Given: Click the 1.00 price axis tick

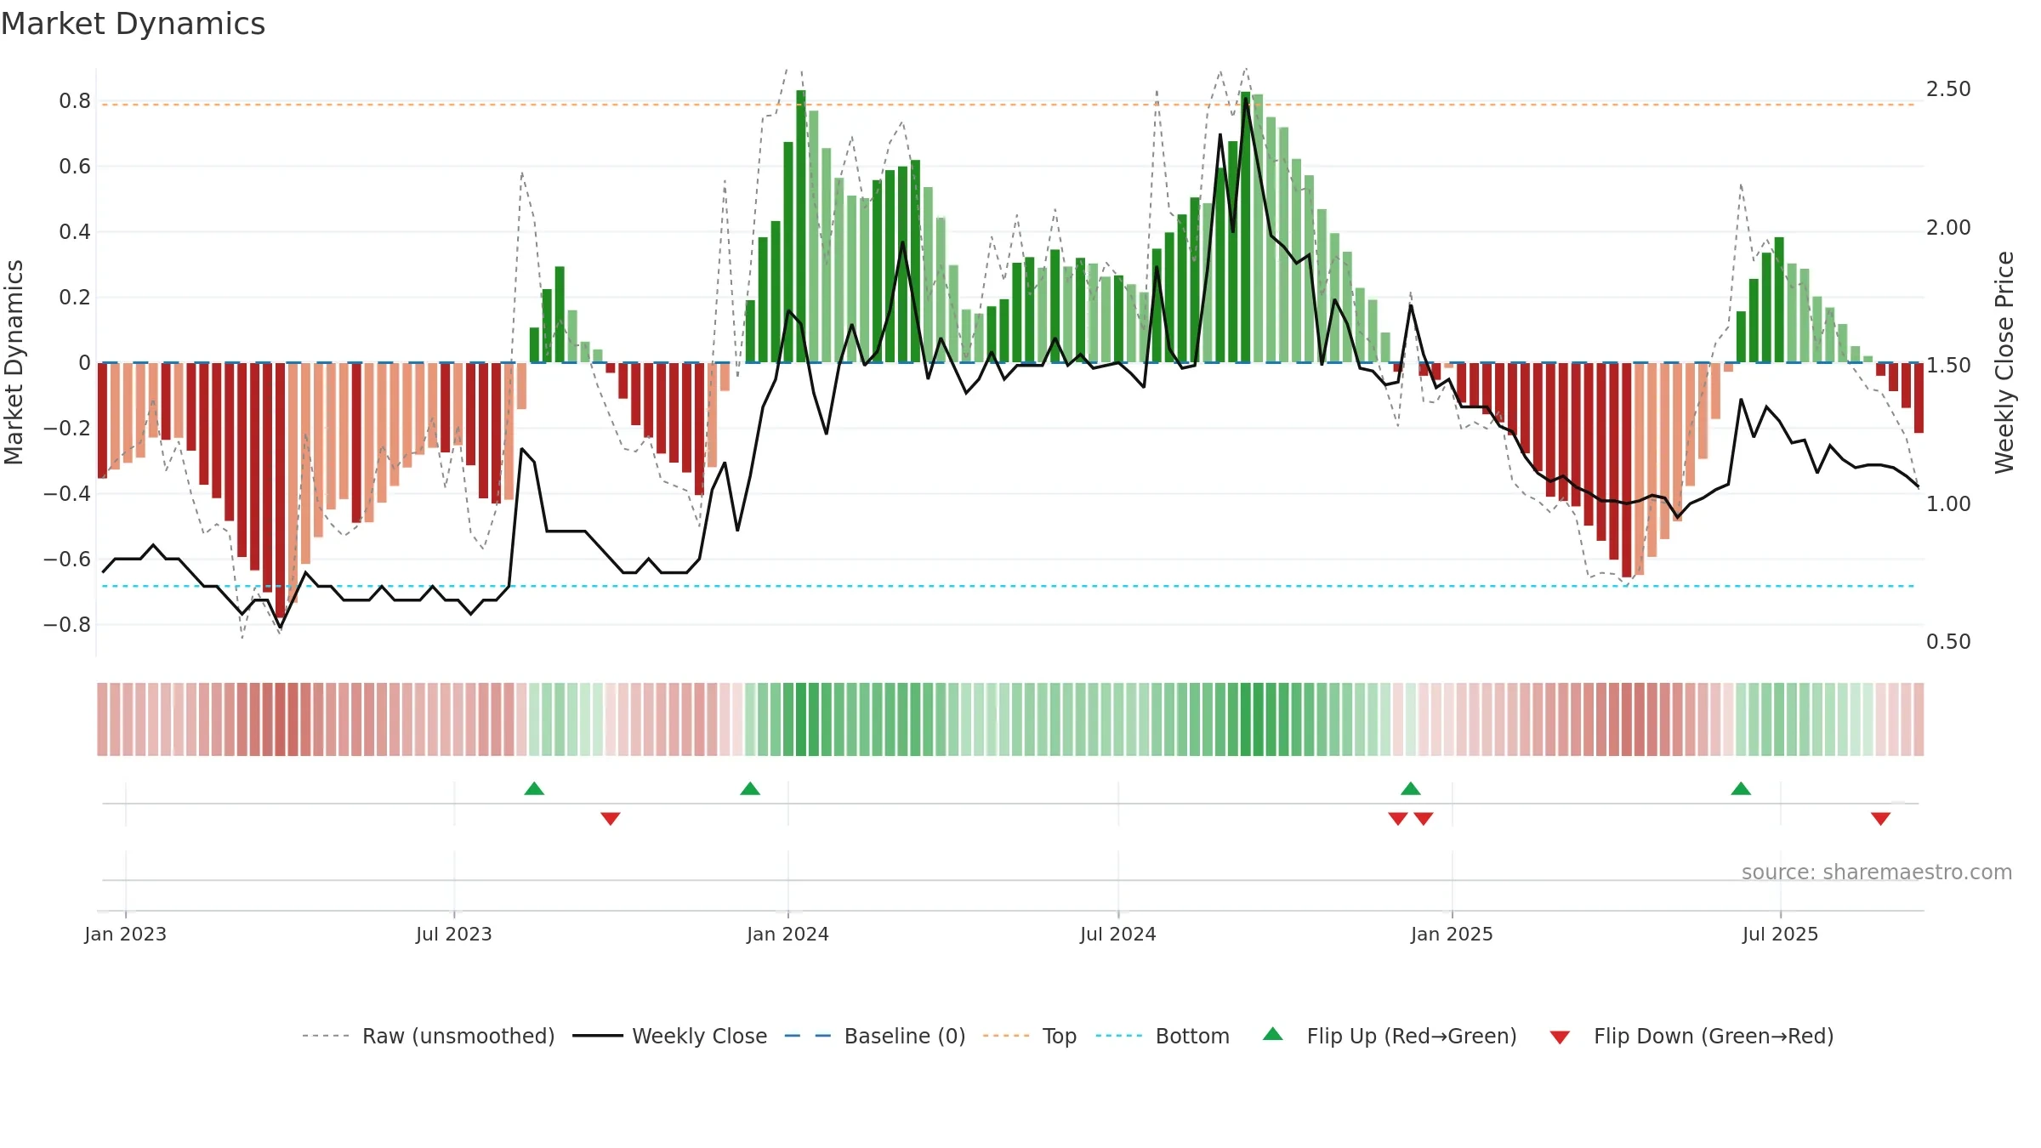Looking at the screenshot, I should point(1948,504).
